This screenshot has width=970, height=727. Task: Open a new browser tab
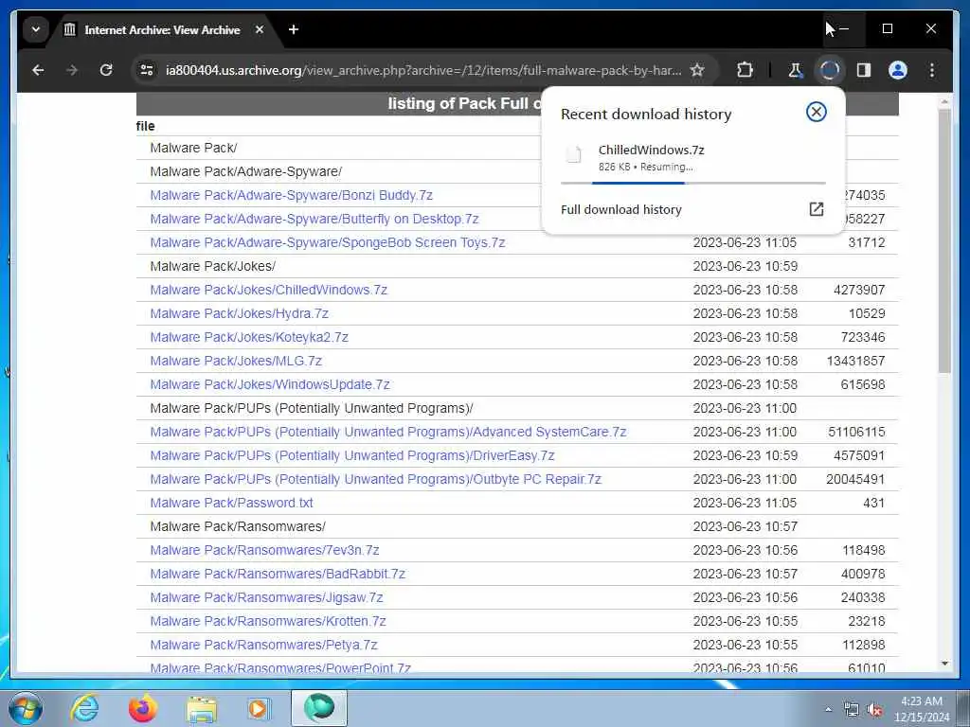click(x=294, y=29)
